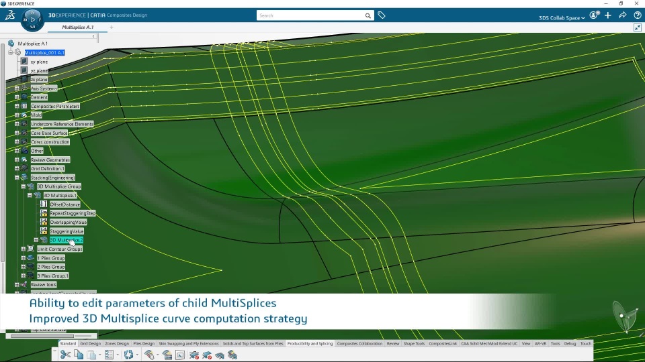
Task: Select the Multisplice A.1 tab
Action: click(78, 27)
